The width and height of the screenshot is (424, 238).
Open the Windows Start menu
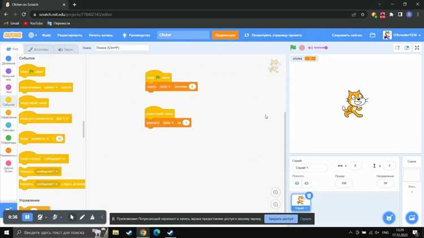[x=6, y=232]
